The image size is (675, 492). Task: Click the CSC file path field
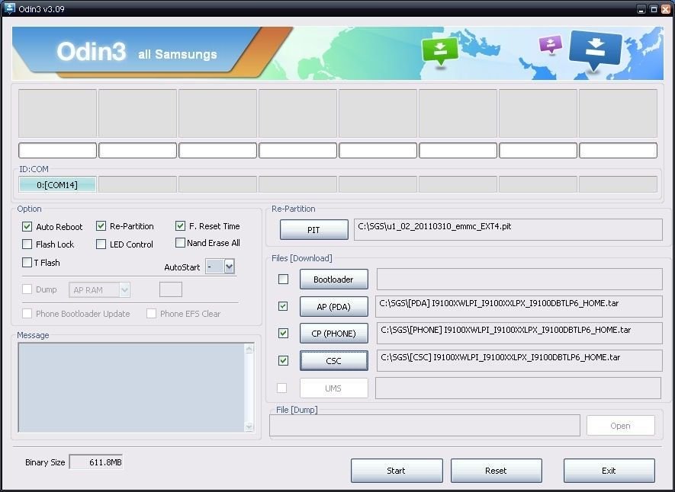(x=519, y=360)
